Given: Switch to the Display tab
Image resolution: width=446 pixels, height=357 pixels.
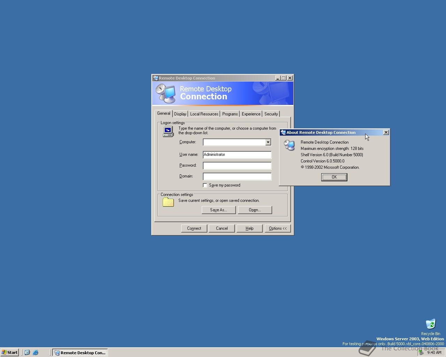Looking at the screenshot, I should [x=180, y=114].
